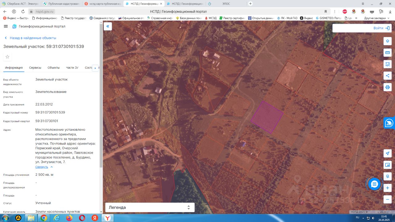
Task: Click Назад в найденные объекты link
Action: point(30,38)
